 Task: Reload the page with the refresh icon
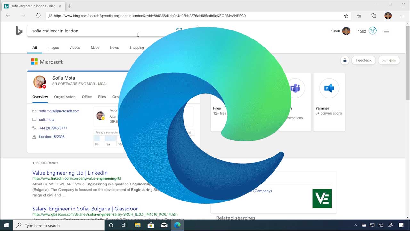click(x=38, y=15)
